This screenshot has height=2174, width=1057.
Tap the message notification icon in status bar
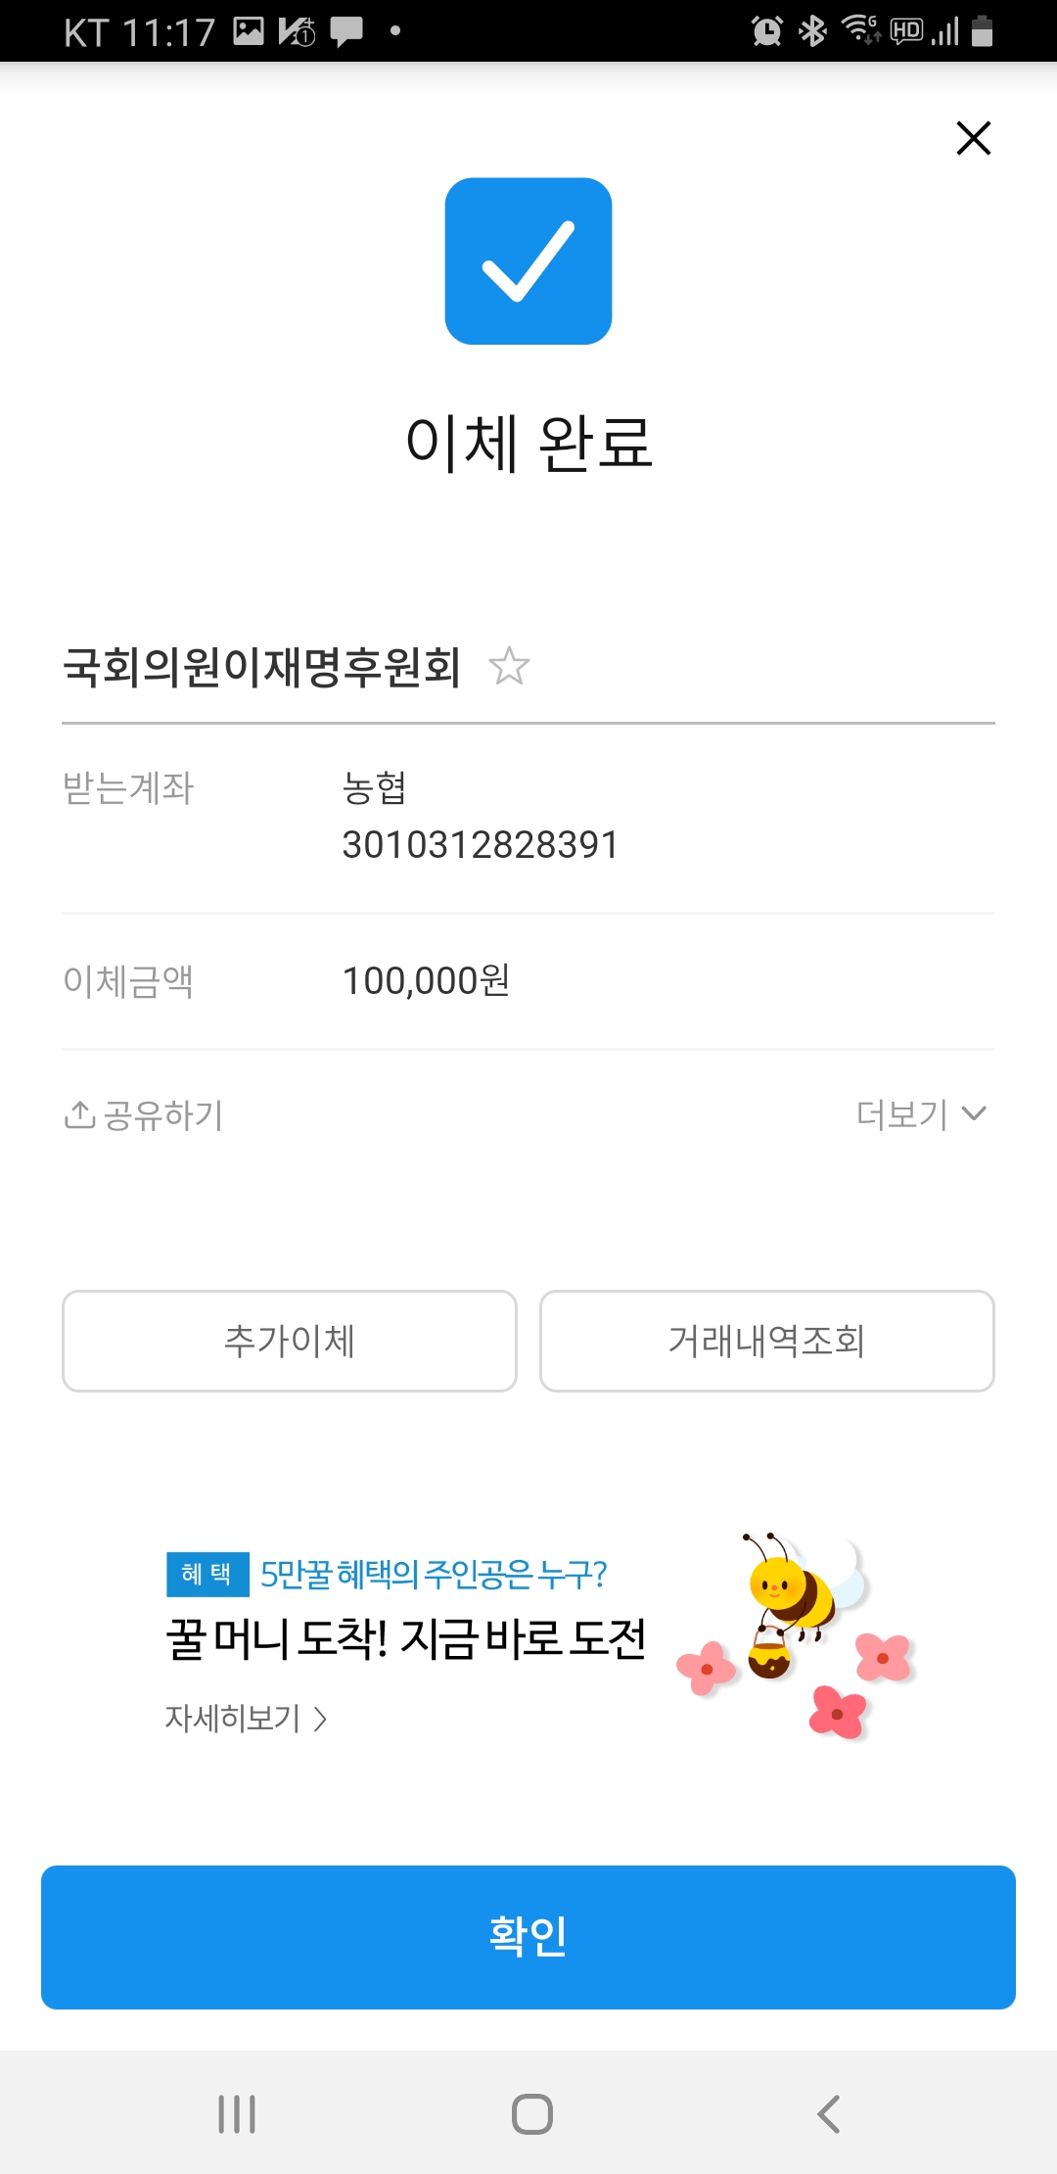(346, 31)
